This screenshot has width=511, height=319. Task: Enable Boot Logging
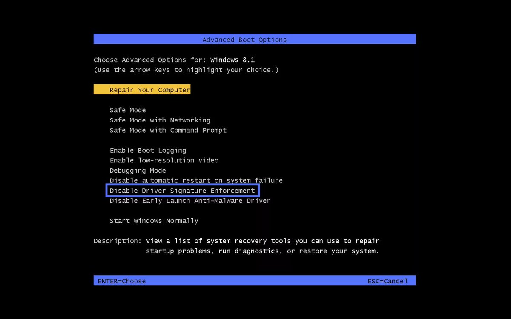[x=147, y=150]
